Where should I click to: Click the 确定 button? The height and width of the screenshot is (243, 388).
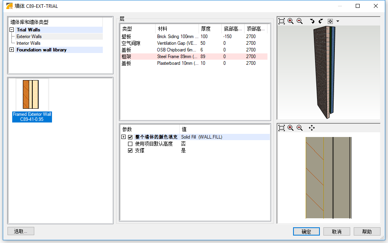(306, 231)
